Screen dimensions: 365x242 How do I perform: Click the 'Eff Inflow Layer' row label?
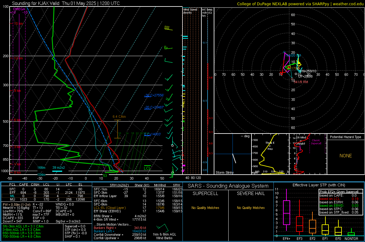[x=105, y=196]
